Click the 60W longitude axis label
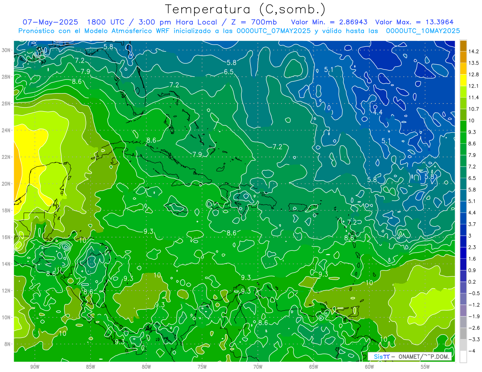Image resolution: width=482 pixels, height=372 pixels. 370,367
